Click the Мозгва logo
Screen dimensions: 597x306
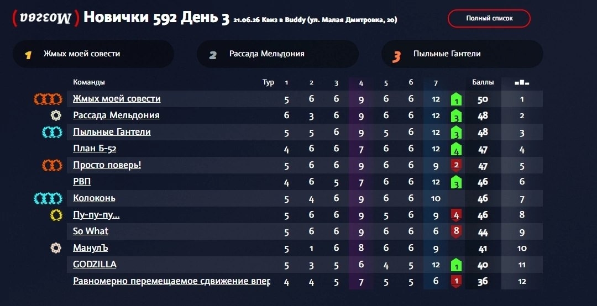[x=46, y=18]
